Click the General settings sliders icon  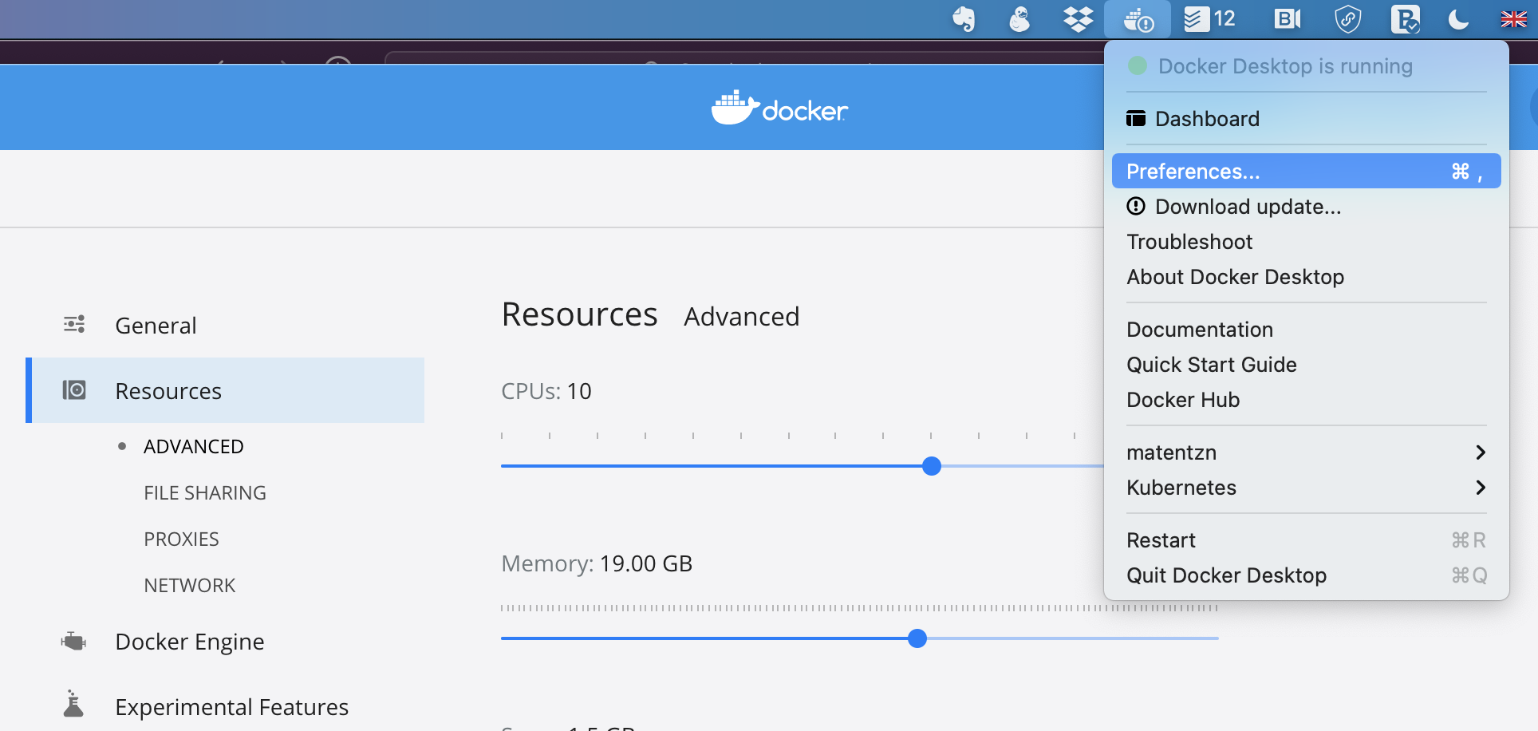point(74,324)
